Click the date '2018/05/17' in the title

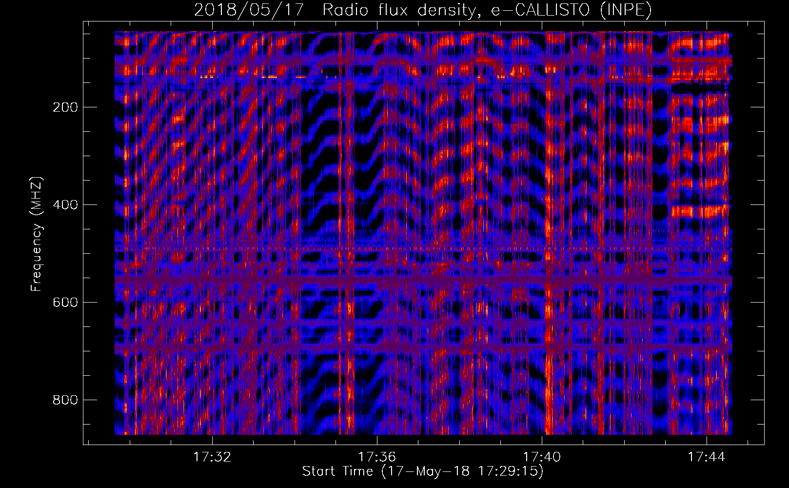coord(249,10)
